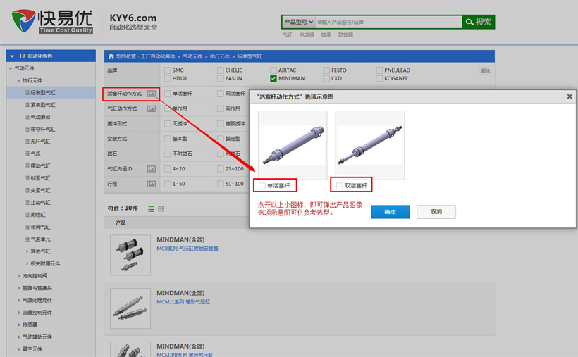Screen dimensions: 578x357
Task: Check the SMC brand checkbox
Action: [167, 70]
